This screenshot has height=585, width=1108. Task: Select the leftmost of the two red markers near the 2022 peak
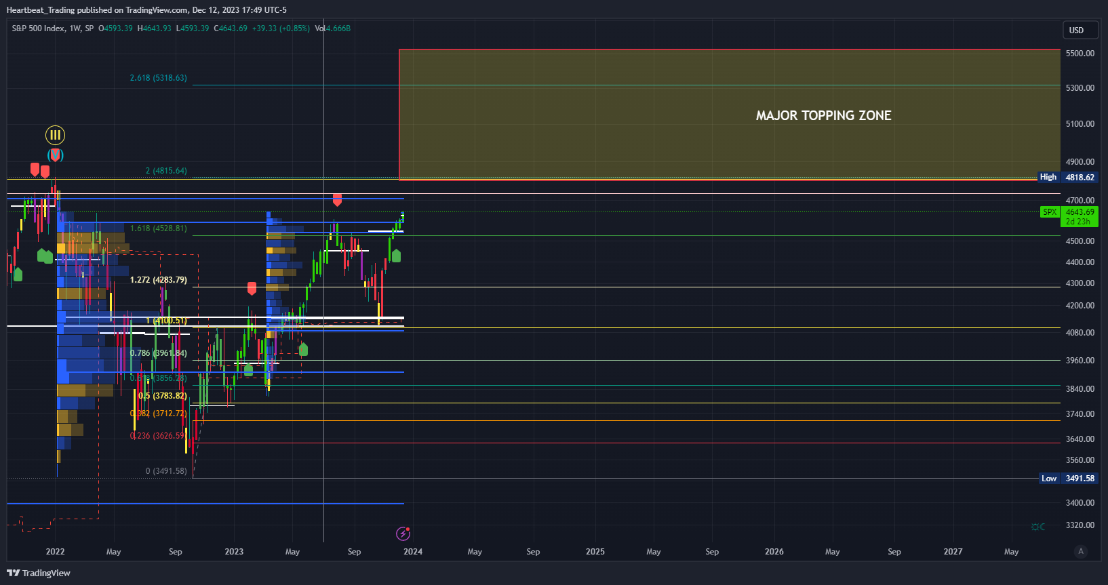point(35,169)
